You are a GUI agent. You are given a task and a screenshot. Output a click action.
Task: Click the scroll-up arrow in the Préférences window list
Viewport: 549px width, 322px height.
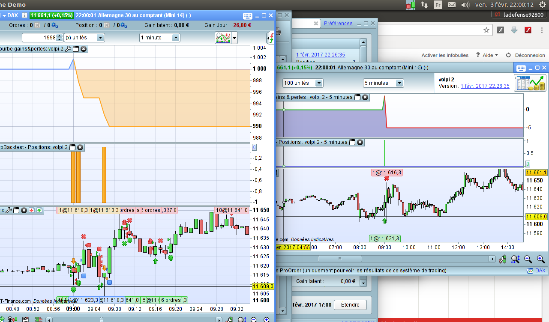coord(363,42)
